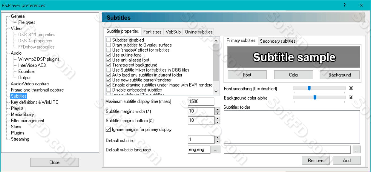The width and height of the screenshot is (371, 172).
Task: Click the subtitles folder path field
Action: coord(288,150)
